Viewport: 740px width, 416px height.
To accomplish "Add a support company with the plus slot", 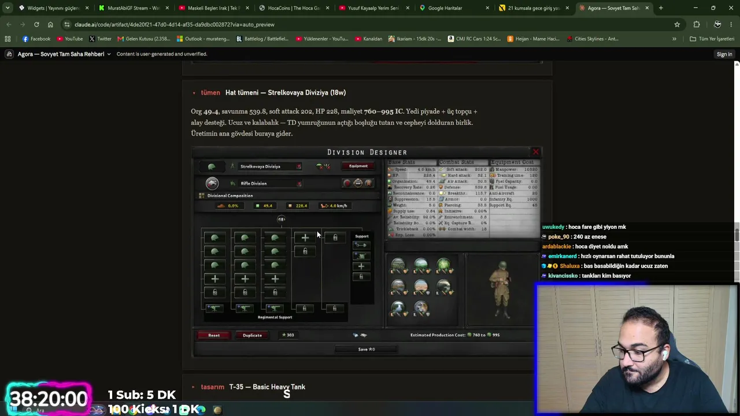I will tap(361, 266).
